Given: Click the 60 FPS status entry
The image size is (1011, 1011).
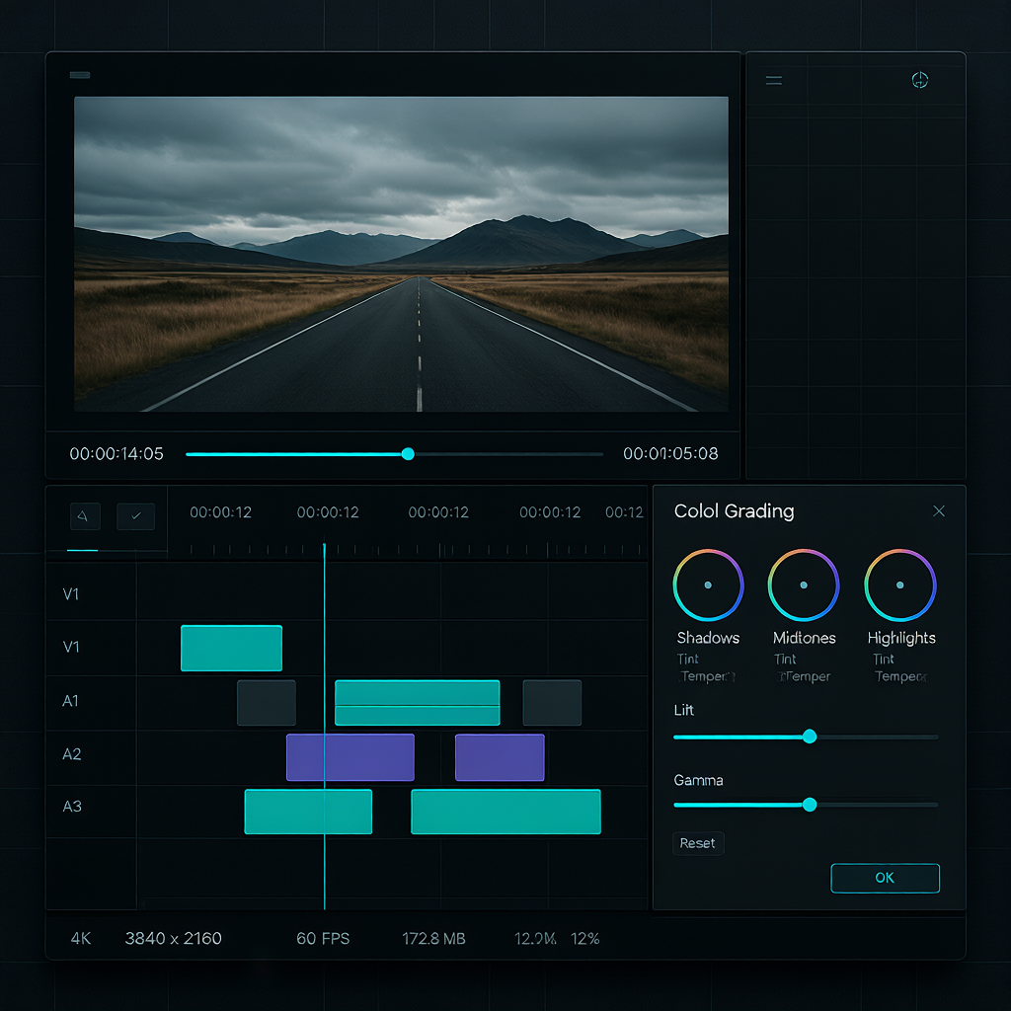Looking at the screenshot, I should tap(323, 938).
